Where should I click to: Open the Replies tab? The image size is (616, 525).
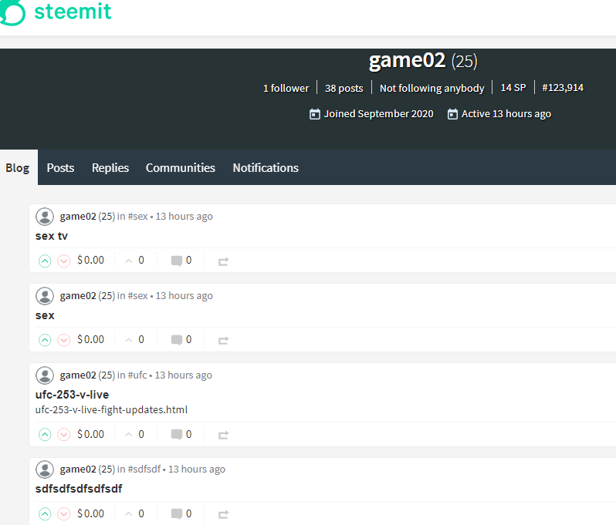click(110, 167)
